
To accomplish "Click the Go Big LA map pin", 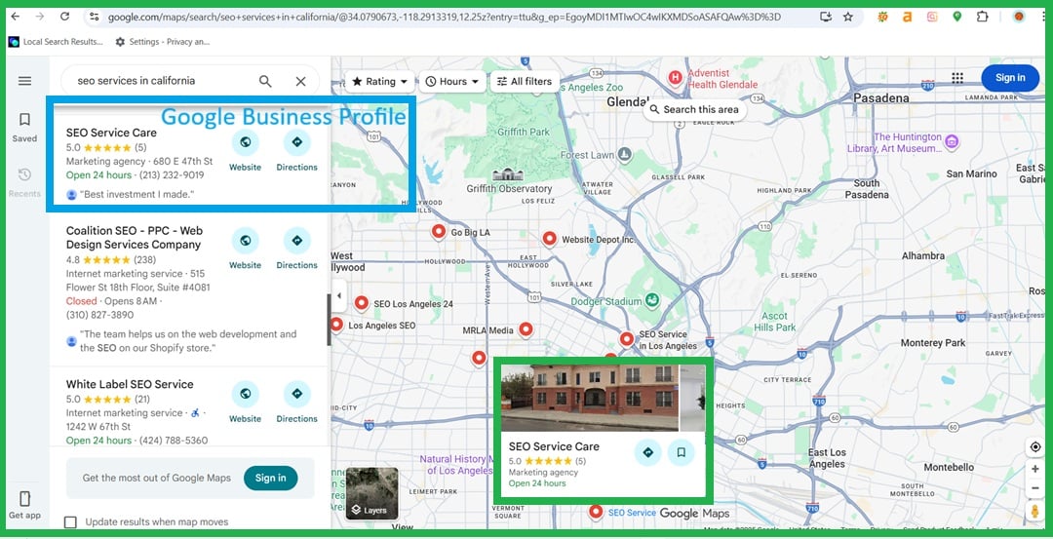I will 439,232.
